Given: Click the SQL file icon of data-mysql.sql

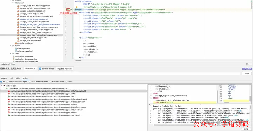Looking at the screenshot, I should 16,49.
